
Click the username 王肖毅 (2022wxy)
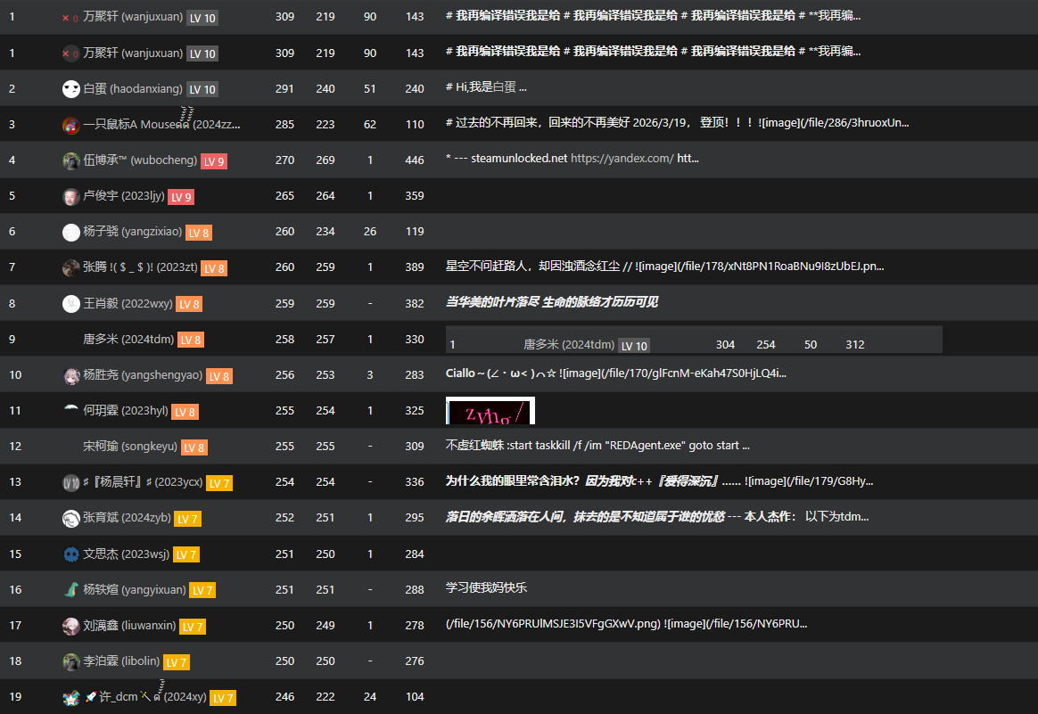point(128,303)
